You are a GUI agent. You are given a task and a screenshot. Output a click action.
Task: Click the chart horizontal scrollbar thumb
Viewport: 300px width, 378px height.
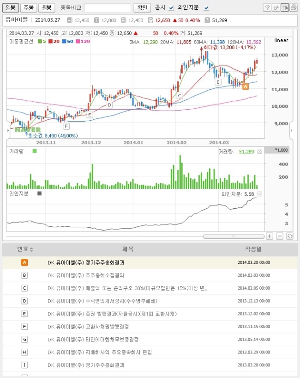pos(234,236)
